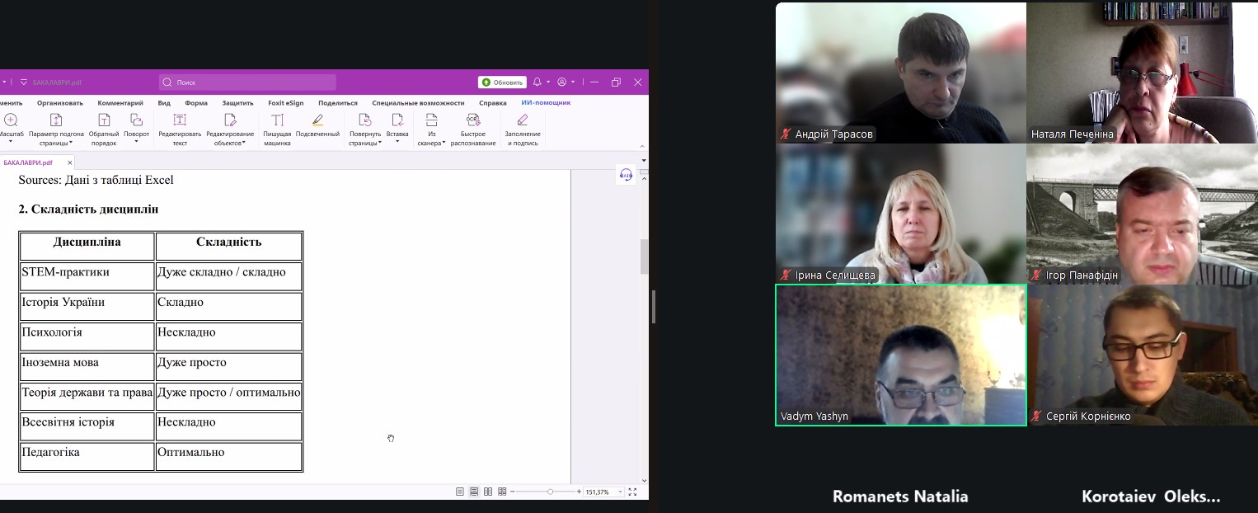The width and height of the screenshot is (1258, 513).
Task: Select the Редактировать текст tool
Action: pyautogui.click(x=180, y=127)
